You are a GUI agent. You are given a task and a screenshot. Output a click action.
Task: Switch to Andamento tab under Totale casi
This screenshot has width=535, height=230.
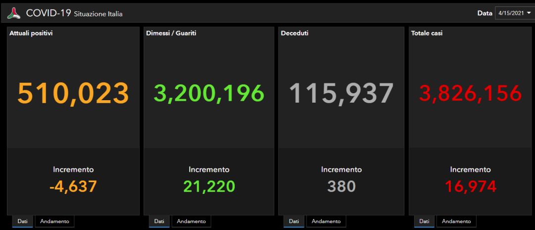[x=456, y=221]
